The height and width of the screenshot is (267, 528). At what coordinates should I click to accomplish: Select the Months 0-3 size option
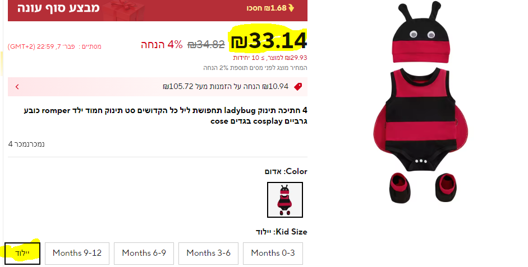tap(273, 253)
